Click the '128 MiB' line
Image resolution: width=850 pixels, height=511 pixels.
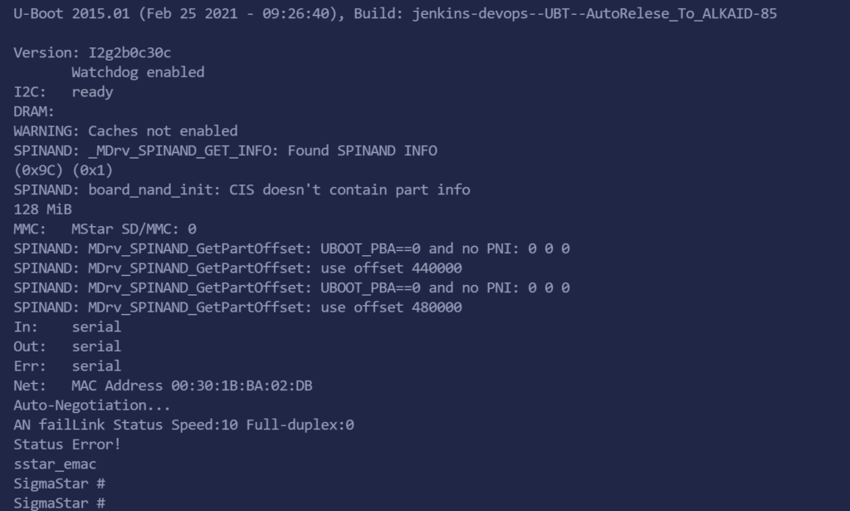pos(42,209)
